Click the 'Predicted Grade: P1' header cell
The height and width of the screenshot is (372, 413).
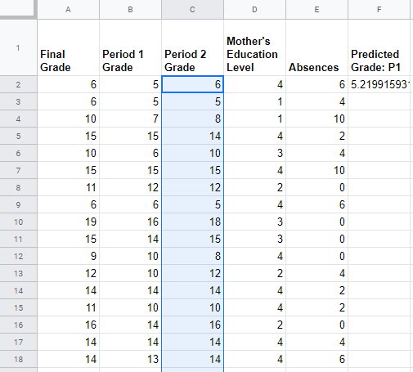click(x=379, y=47)
